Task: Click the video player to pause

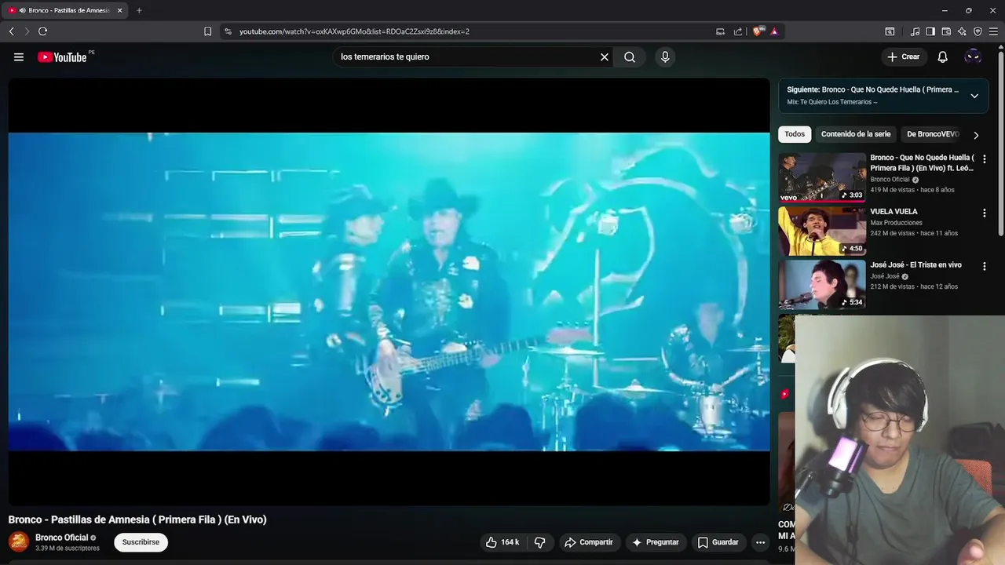Action: click(389, 291)
